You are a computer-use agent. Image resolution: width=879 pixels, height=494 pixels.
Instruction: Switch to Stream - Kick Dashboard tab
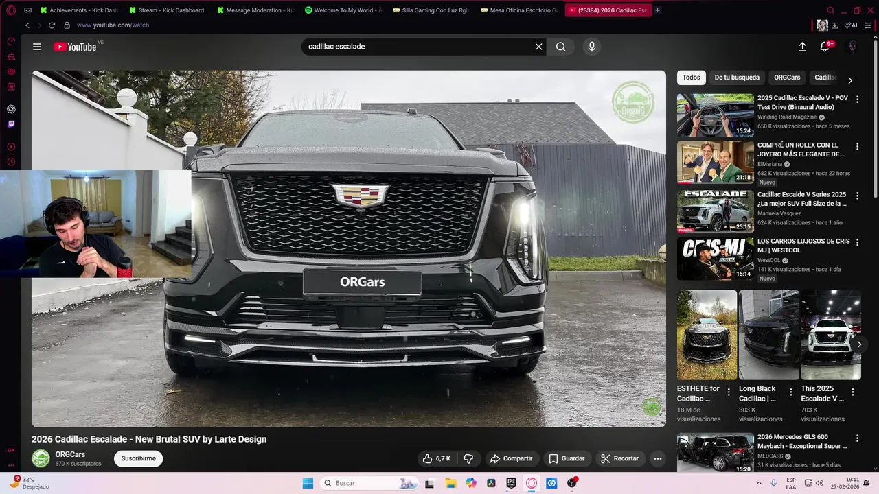pos(168,10)
